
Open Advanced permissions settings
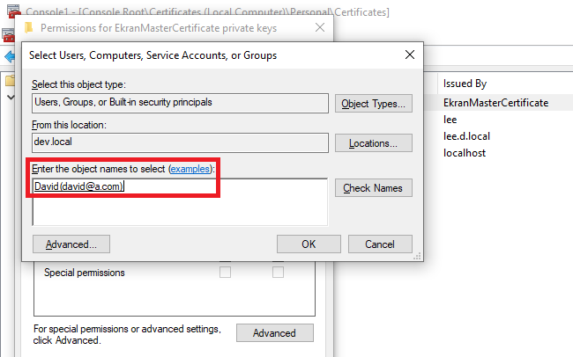[x=274, y=333]
